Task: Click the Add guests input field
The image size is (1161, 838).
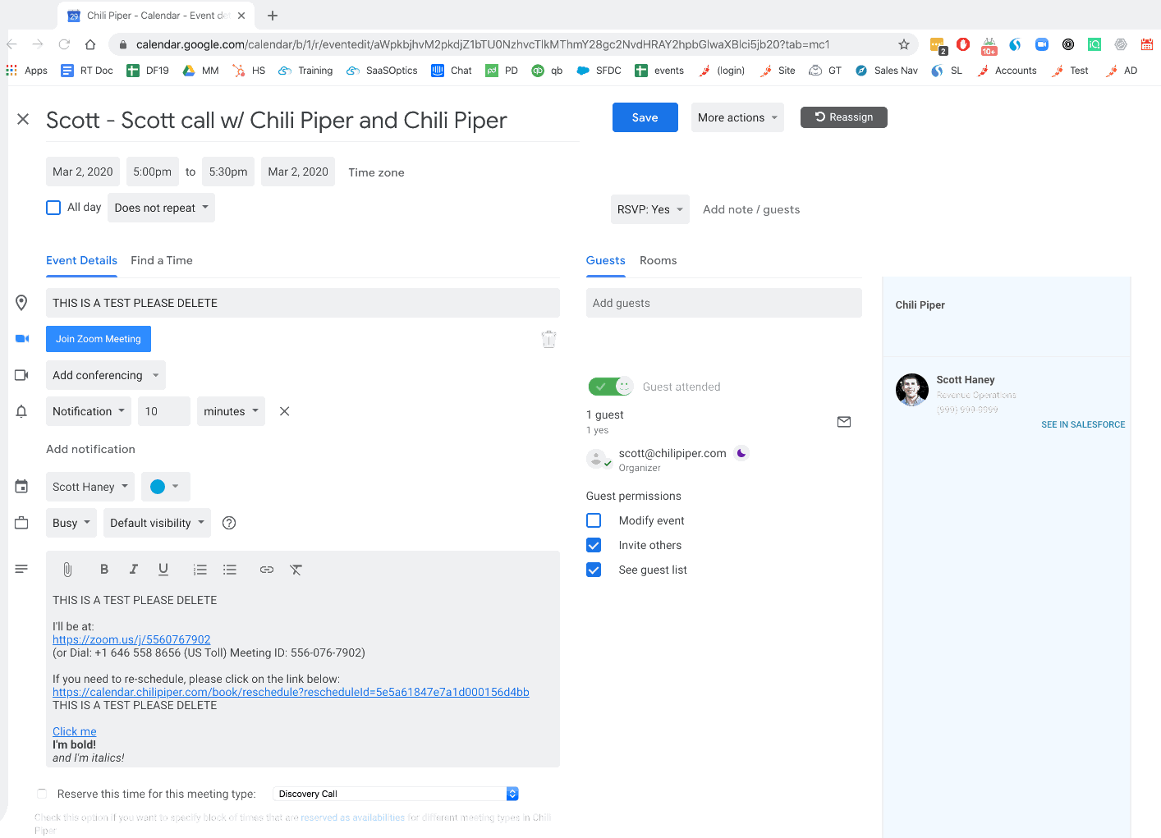Action: pyautogui.click(x=724, y=303)
